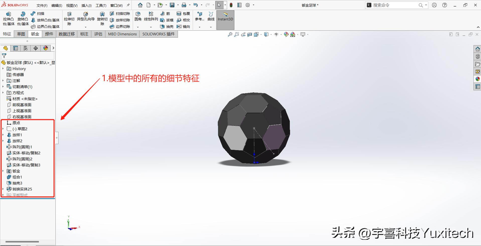
Task: Click the help question mark button
Action: tap(445, 5)
